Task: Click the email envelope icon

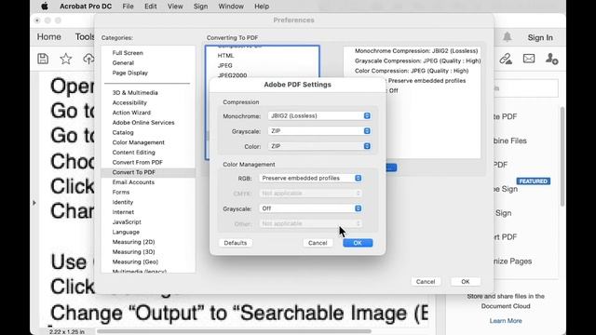Action: 529,59
